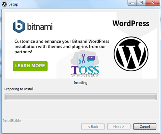Click the green LEARN MORE button
This screenshot has height=134, width=161.
point(30,66)
